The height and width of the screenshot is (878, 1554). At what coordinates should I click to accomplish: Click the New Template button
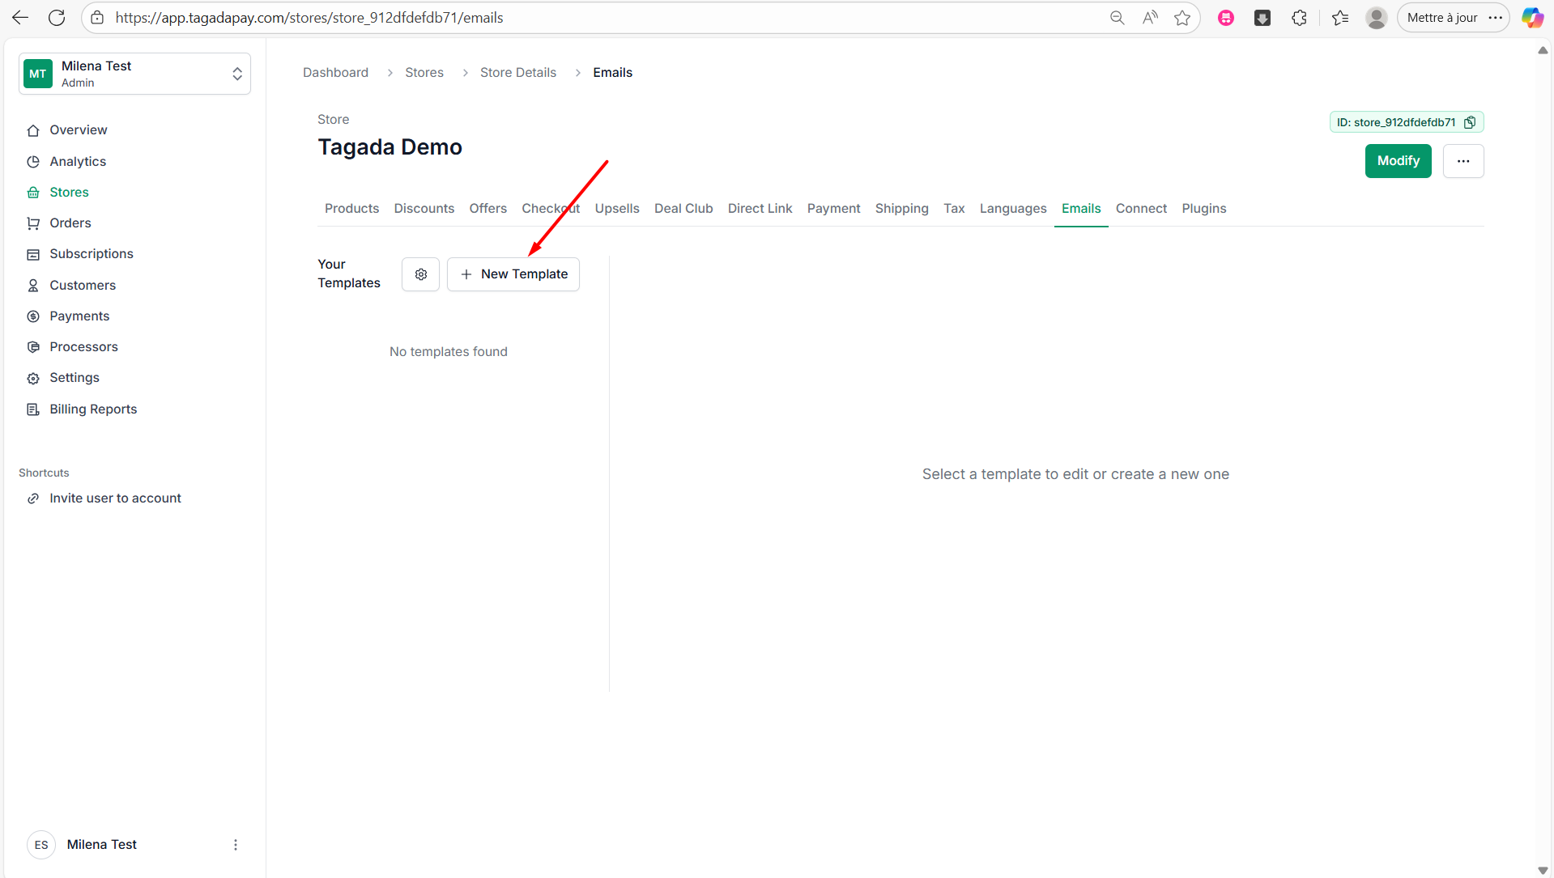513,274
